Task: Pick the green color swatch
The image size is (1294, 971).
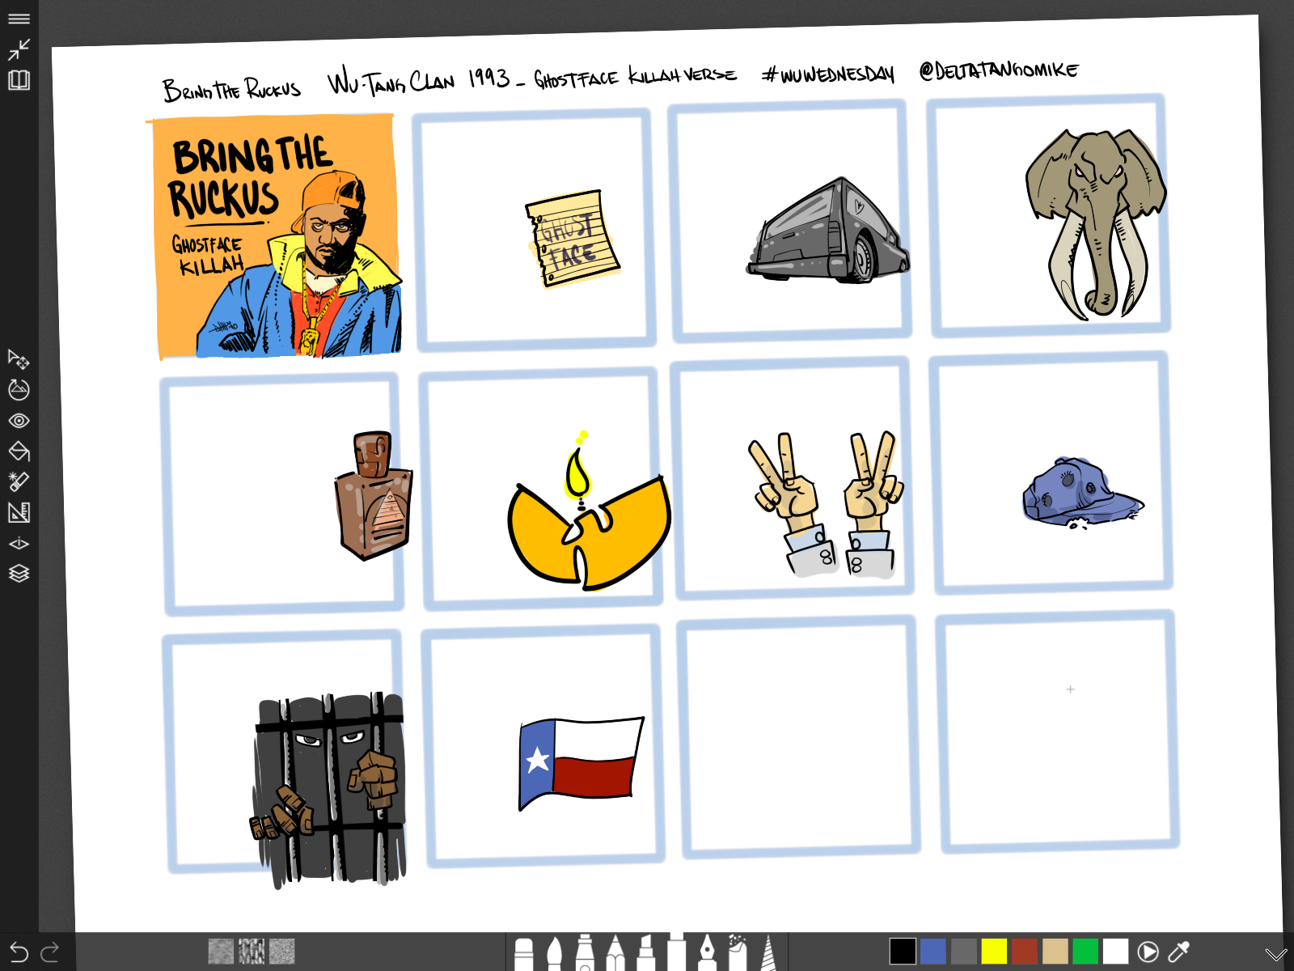Action: [1085, 952]
